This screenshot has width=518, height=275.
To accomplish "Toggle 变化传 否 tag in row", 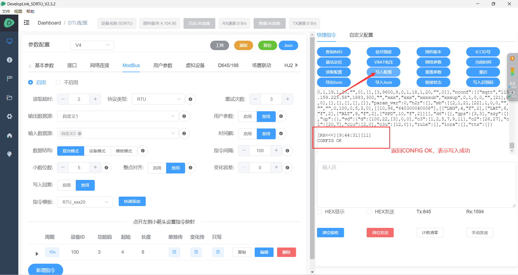I will click(x=196, y=252).
